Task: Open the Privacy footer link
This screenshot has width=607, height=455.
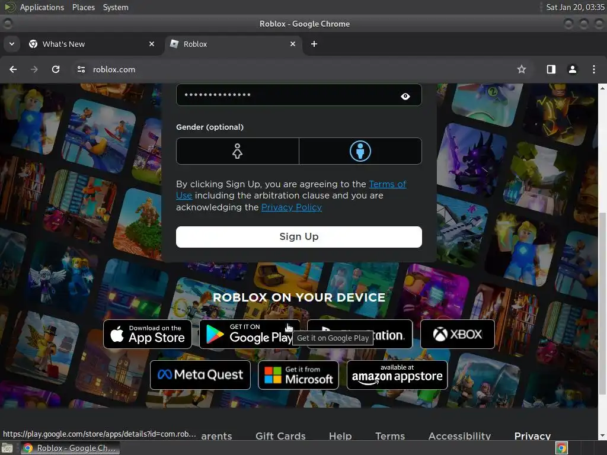Action: click(533, 436)
